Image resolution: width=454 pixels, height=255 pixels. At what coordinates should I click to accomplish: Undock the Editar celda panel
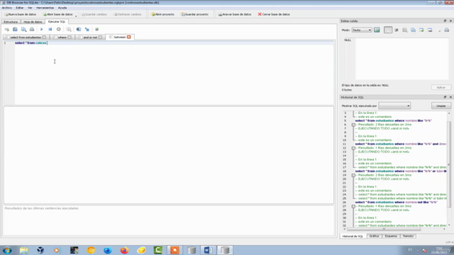pyautogui.click(x=445, y=21)
